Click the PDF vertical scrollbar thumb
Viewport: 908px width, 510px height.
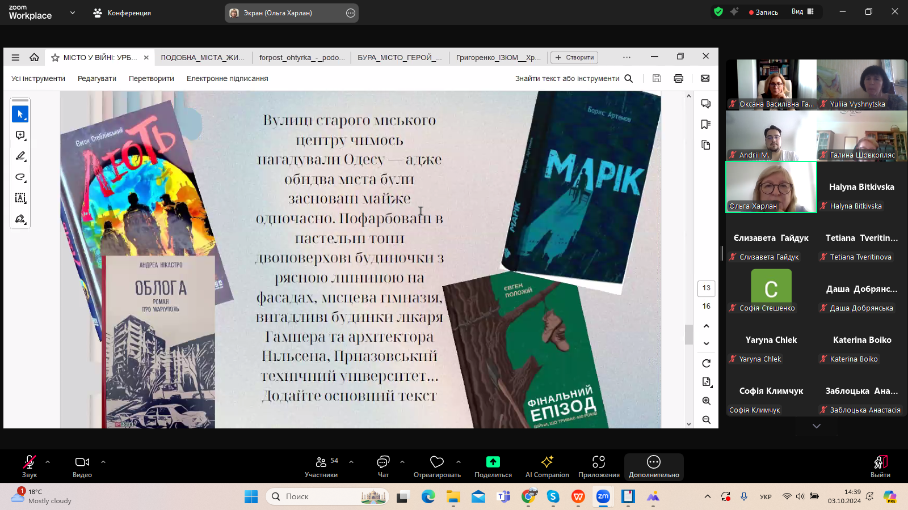coord(688,334)
